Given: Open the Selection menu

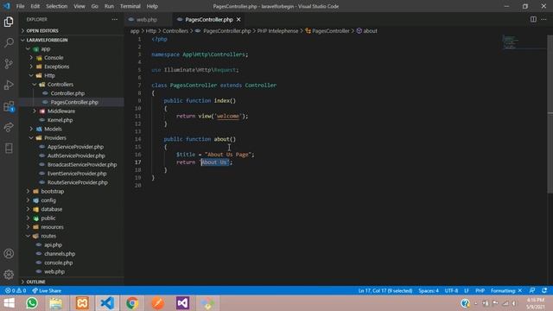Looking at the screenshot, I should click(56, 6).
